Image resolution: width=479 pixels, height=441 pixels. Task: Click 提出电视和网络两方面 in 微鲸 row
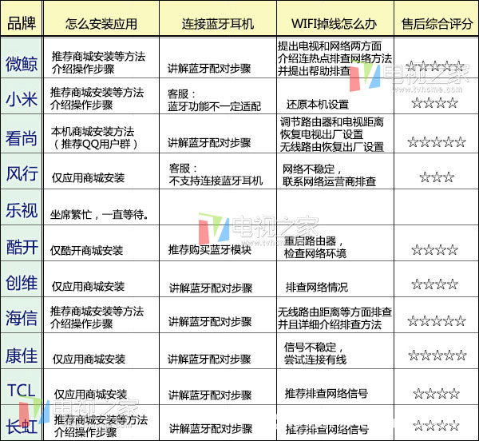[330, 46]
